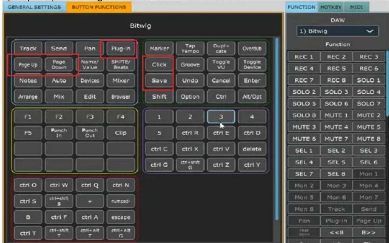Open the MIDI tab
The height and width of the screenshot is (243, 389).
click(356, 7)
